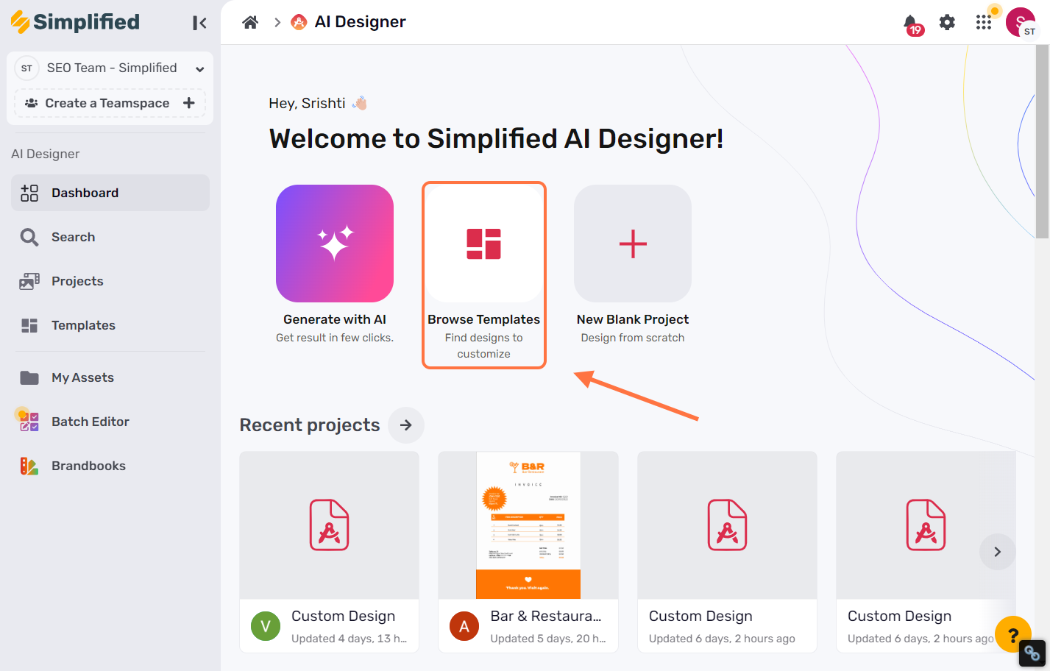Screen dimensions: 1050x671
Task: Click the red A avatar on Bar & Restaurant
Action: [x=464, y=626]
